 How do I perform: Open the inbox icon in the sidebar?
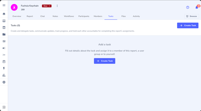coord(4,21)
